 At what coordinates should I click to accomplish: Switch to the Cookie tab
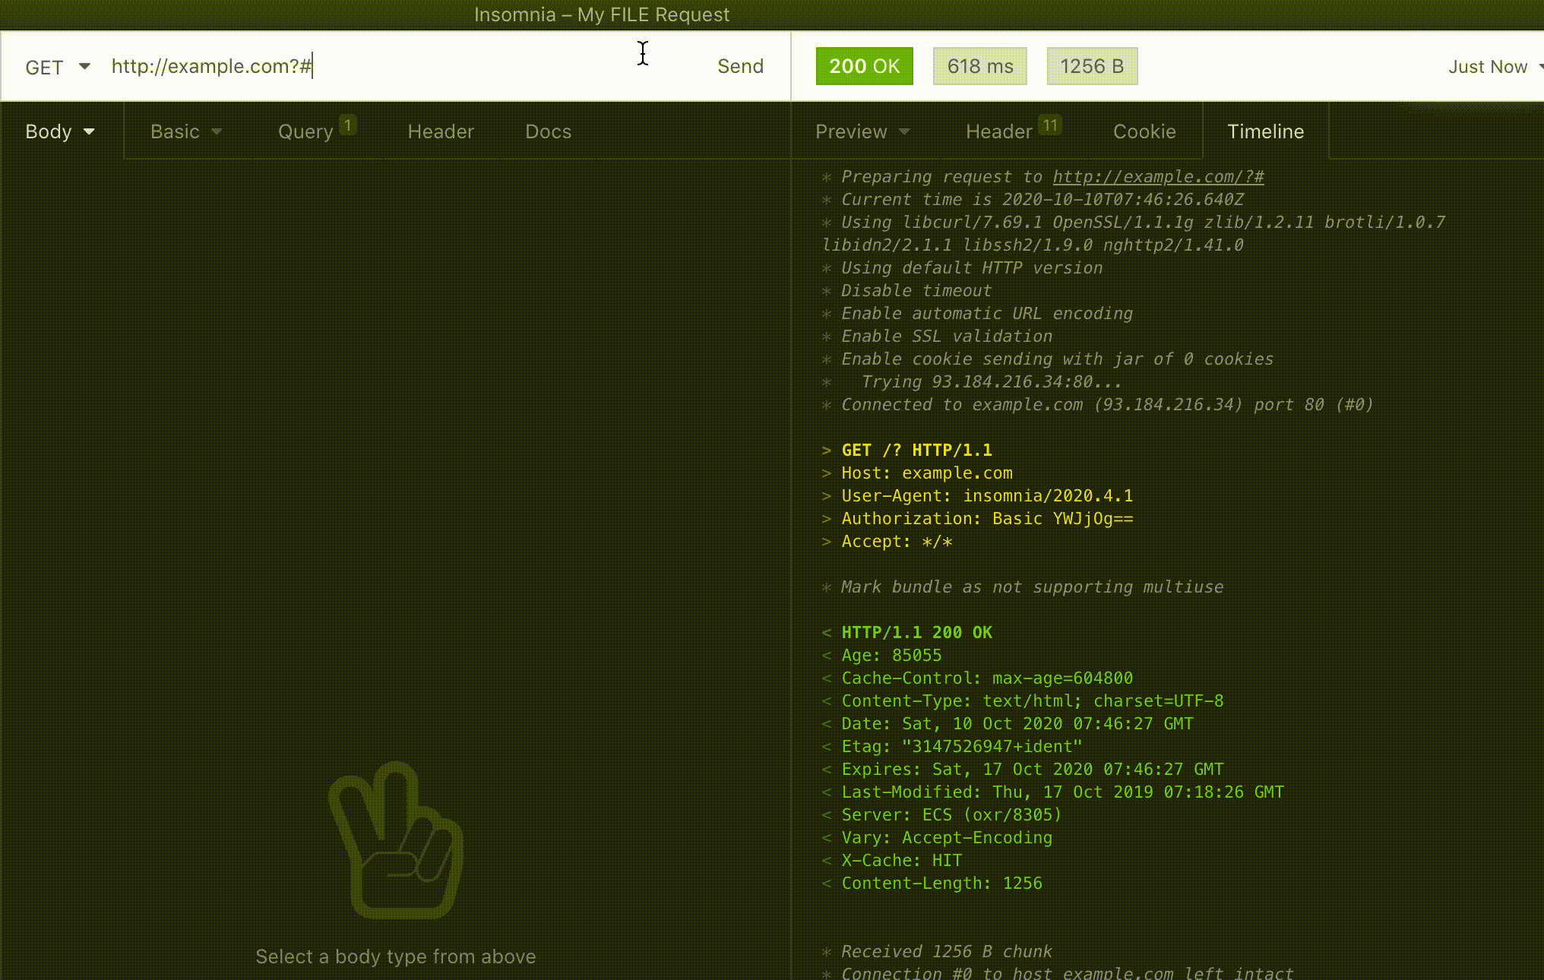(1144, 131)
